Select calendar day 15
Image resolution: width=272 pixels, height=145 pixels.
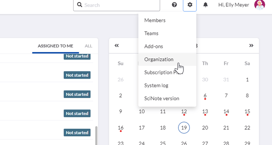pyautogui.click(x=247, y=112)
